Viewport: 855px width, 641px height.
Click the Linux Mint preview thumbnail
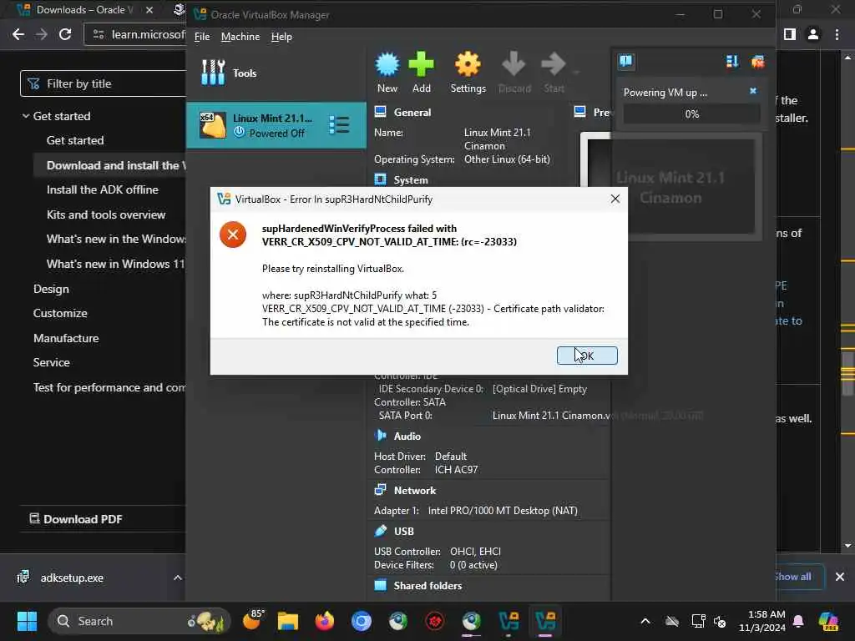click(670, 186)
